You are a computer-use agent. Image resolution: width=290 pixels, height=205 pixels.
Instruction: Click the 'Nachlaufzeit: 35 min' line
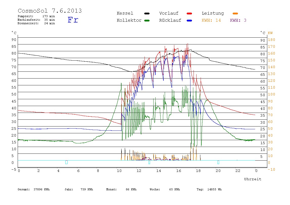pyautogui.click(x=36, y=20)
